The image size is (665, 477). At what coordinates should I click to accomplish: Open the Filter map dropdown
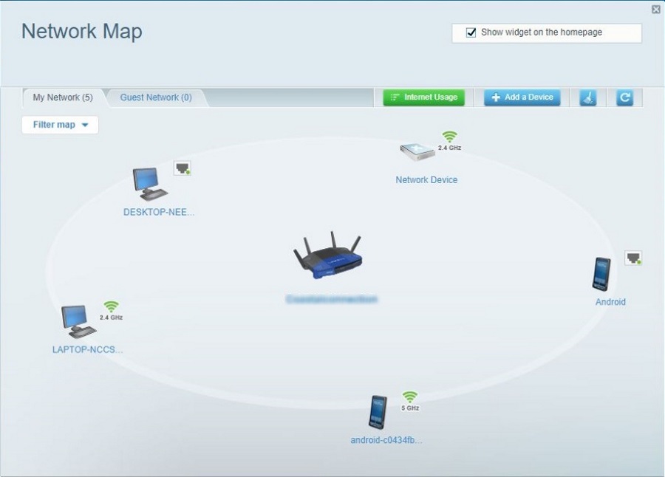coord(60,125)
